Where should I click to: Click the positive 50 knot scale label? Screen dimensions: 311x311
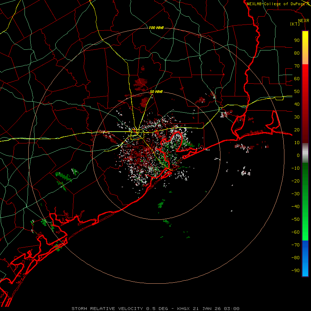297,92
